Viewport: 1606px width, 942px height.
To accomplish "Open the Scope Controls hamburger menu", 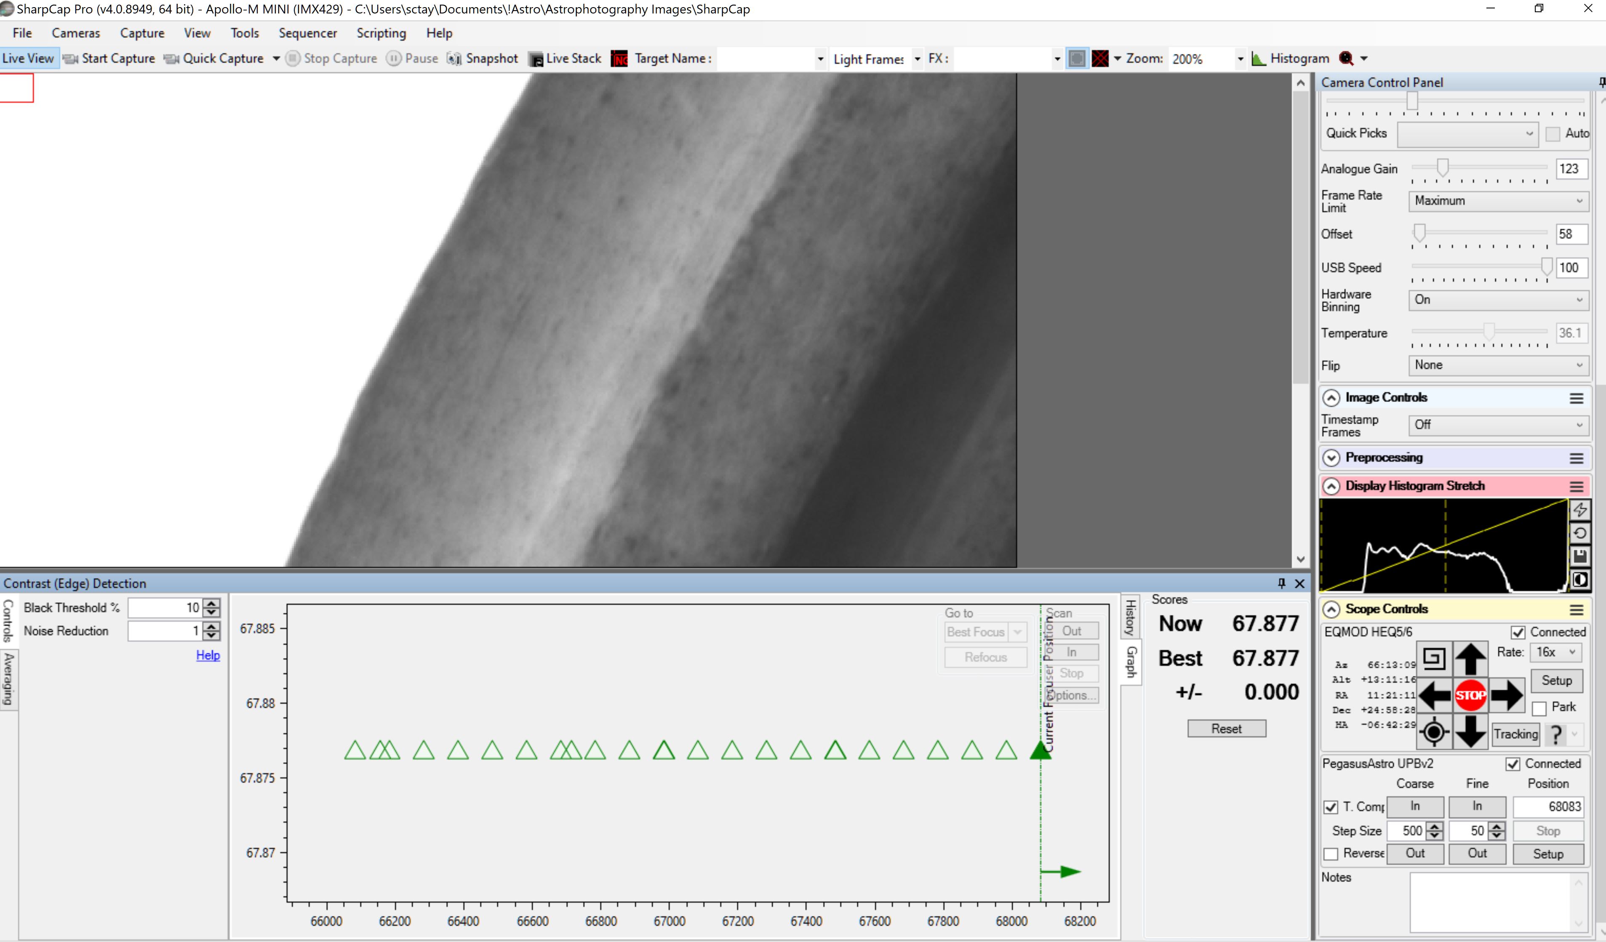I will pyautogui.click(x=1577, y=609).
